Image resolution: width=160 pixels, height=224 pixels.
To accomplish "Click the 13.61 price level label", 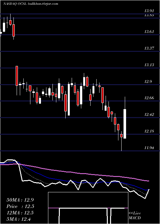I will (x=149, y=31).
